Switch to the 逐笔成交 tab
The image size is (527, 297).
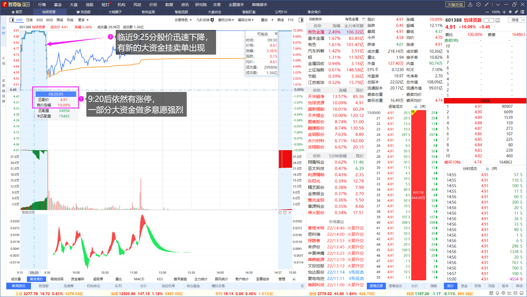point(395,286)
